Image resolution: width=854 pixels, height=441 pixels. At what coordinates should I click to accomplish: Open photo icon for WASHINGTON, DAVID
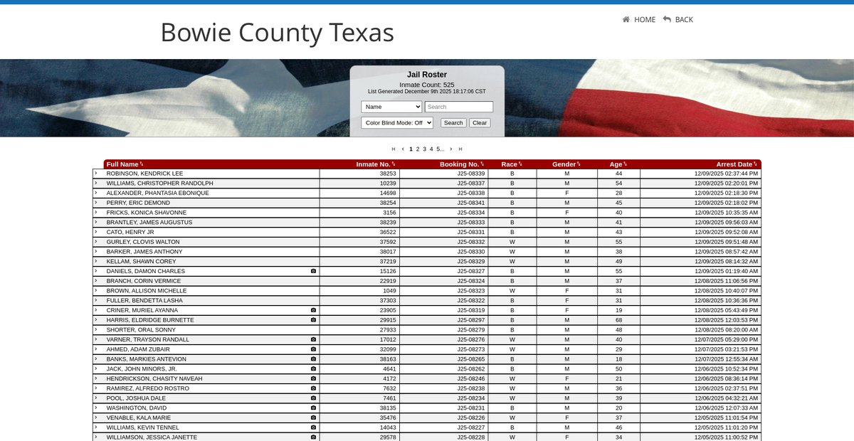click(x=313, y=408)
